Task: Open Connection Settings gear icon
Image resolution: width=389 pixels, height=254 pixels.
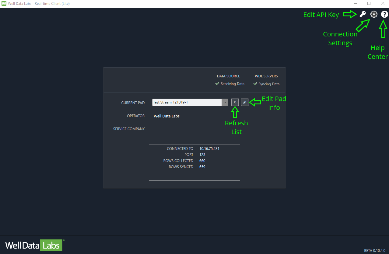Action: coord(374,14)
